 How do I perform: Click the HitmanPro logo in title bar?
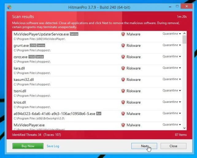[x=9, y=7]
